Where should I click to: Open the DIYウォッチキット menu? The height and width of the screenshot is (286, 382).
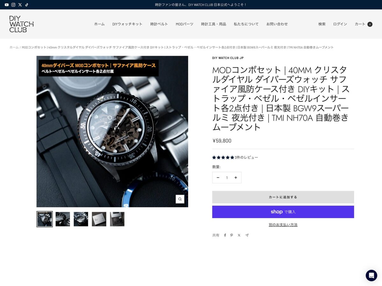coord(127,24)
